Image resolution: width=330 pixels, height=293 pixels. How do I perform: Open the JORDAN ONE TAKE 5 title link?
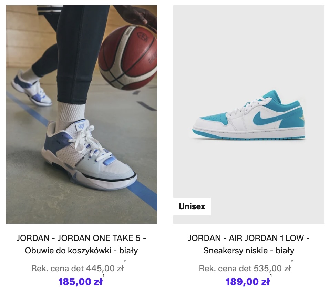(81, 238)
